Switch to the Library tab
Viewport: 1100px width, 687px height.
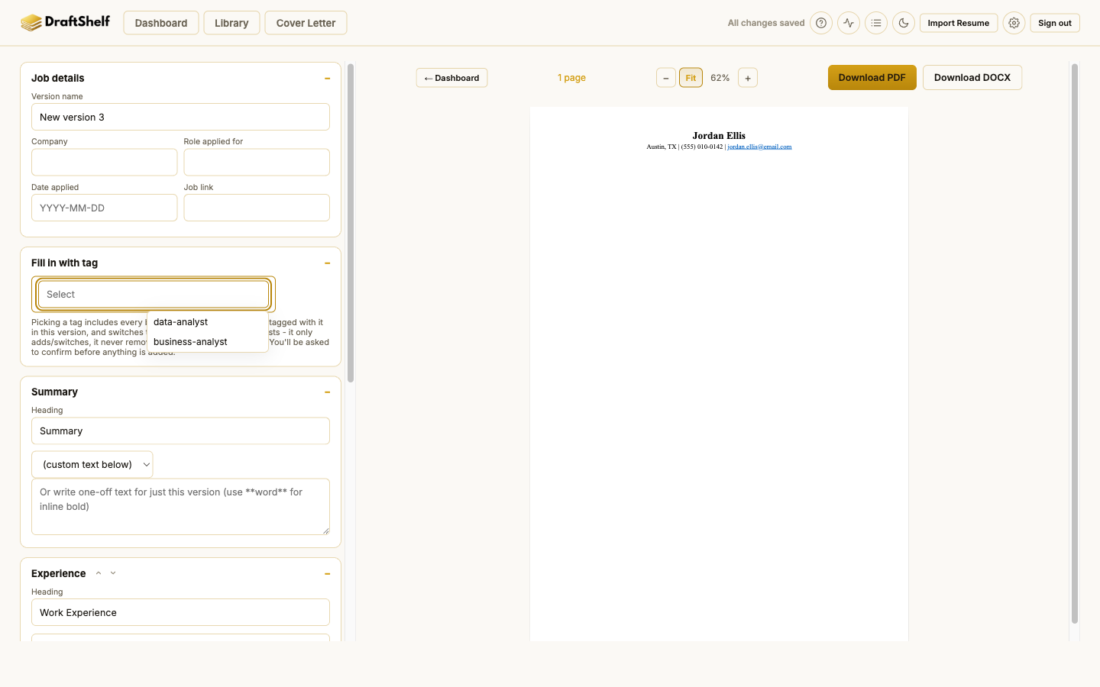231,23
